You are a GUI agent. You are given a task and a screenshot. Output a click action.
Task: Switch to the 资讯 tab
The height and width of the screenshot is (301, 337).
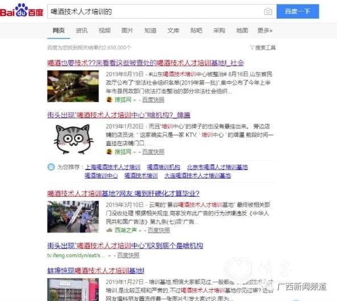point(81,31)
